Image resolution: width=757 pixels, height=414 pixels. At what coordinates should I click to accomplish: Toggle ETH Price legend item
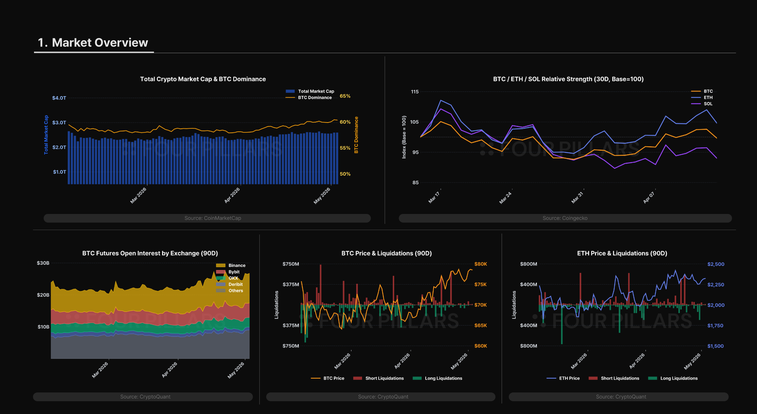tap(563, 378)
